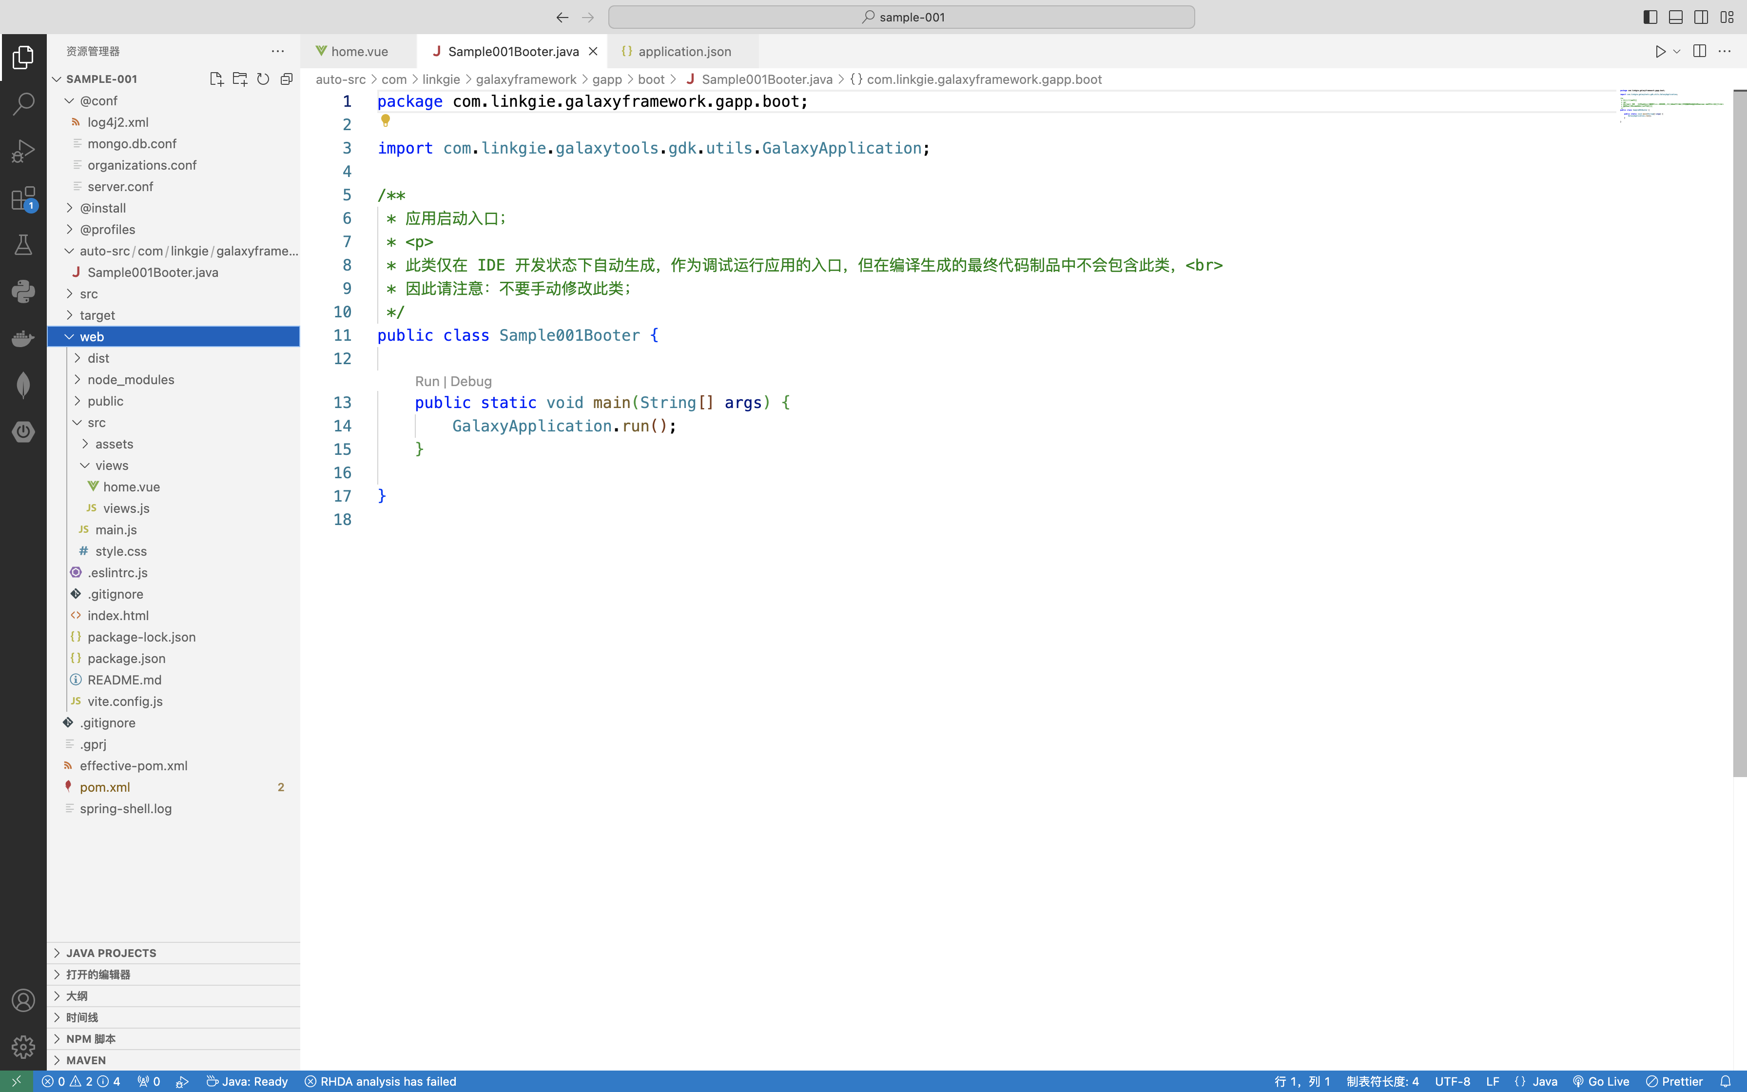Click Run code lens above main

tap(427, 381)
